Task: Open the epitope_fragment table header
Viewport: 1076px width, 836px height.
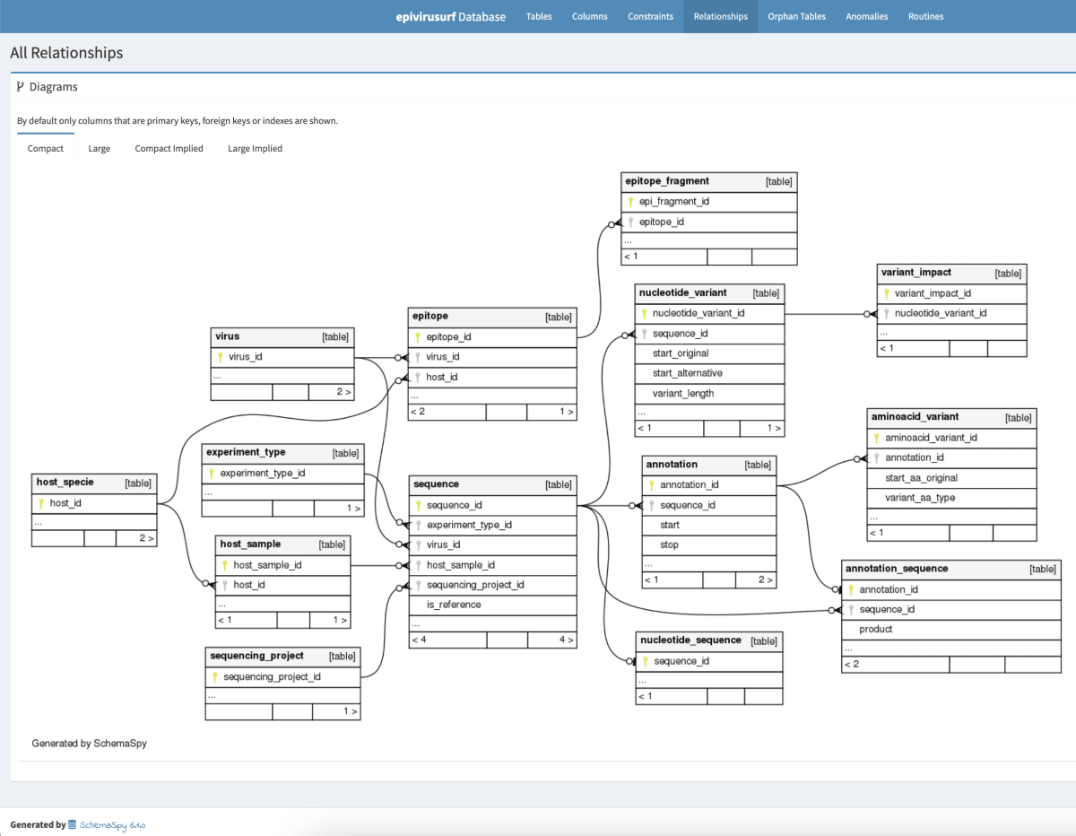Action: coord(709,181)
